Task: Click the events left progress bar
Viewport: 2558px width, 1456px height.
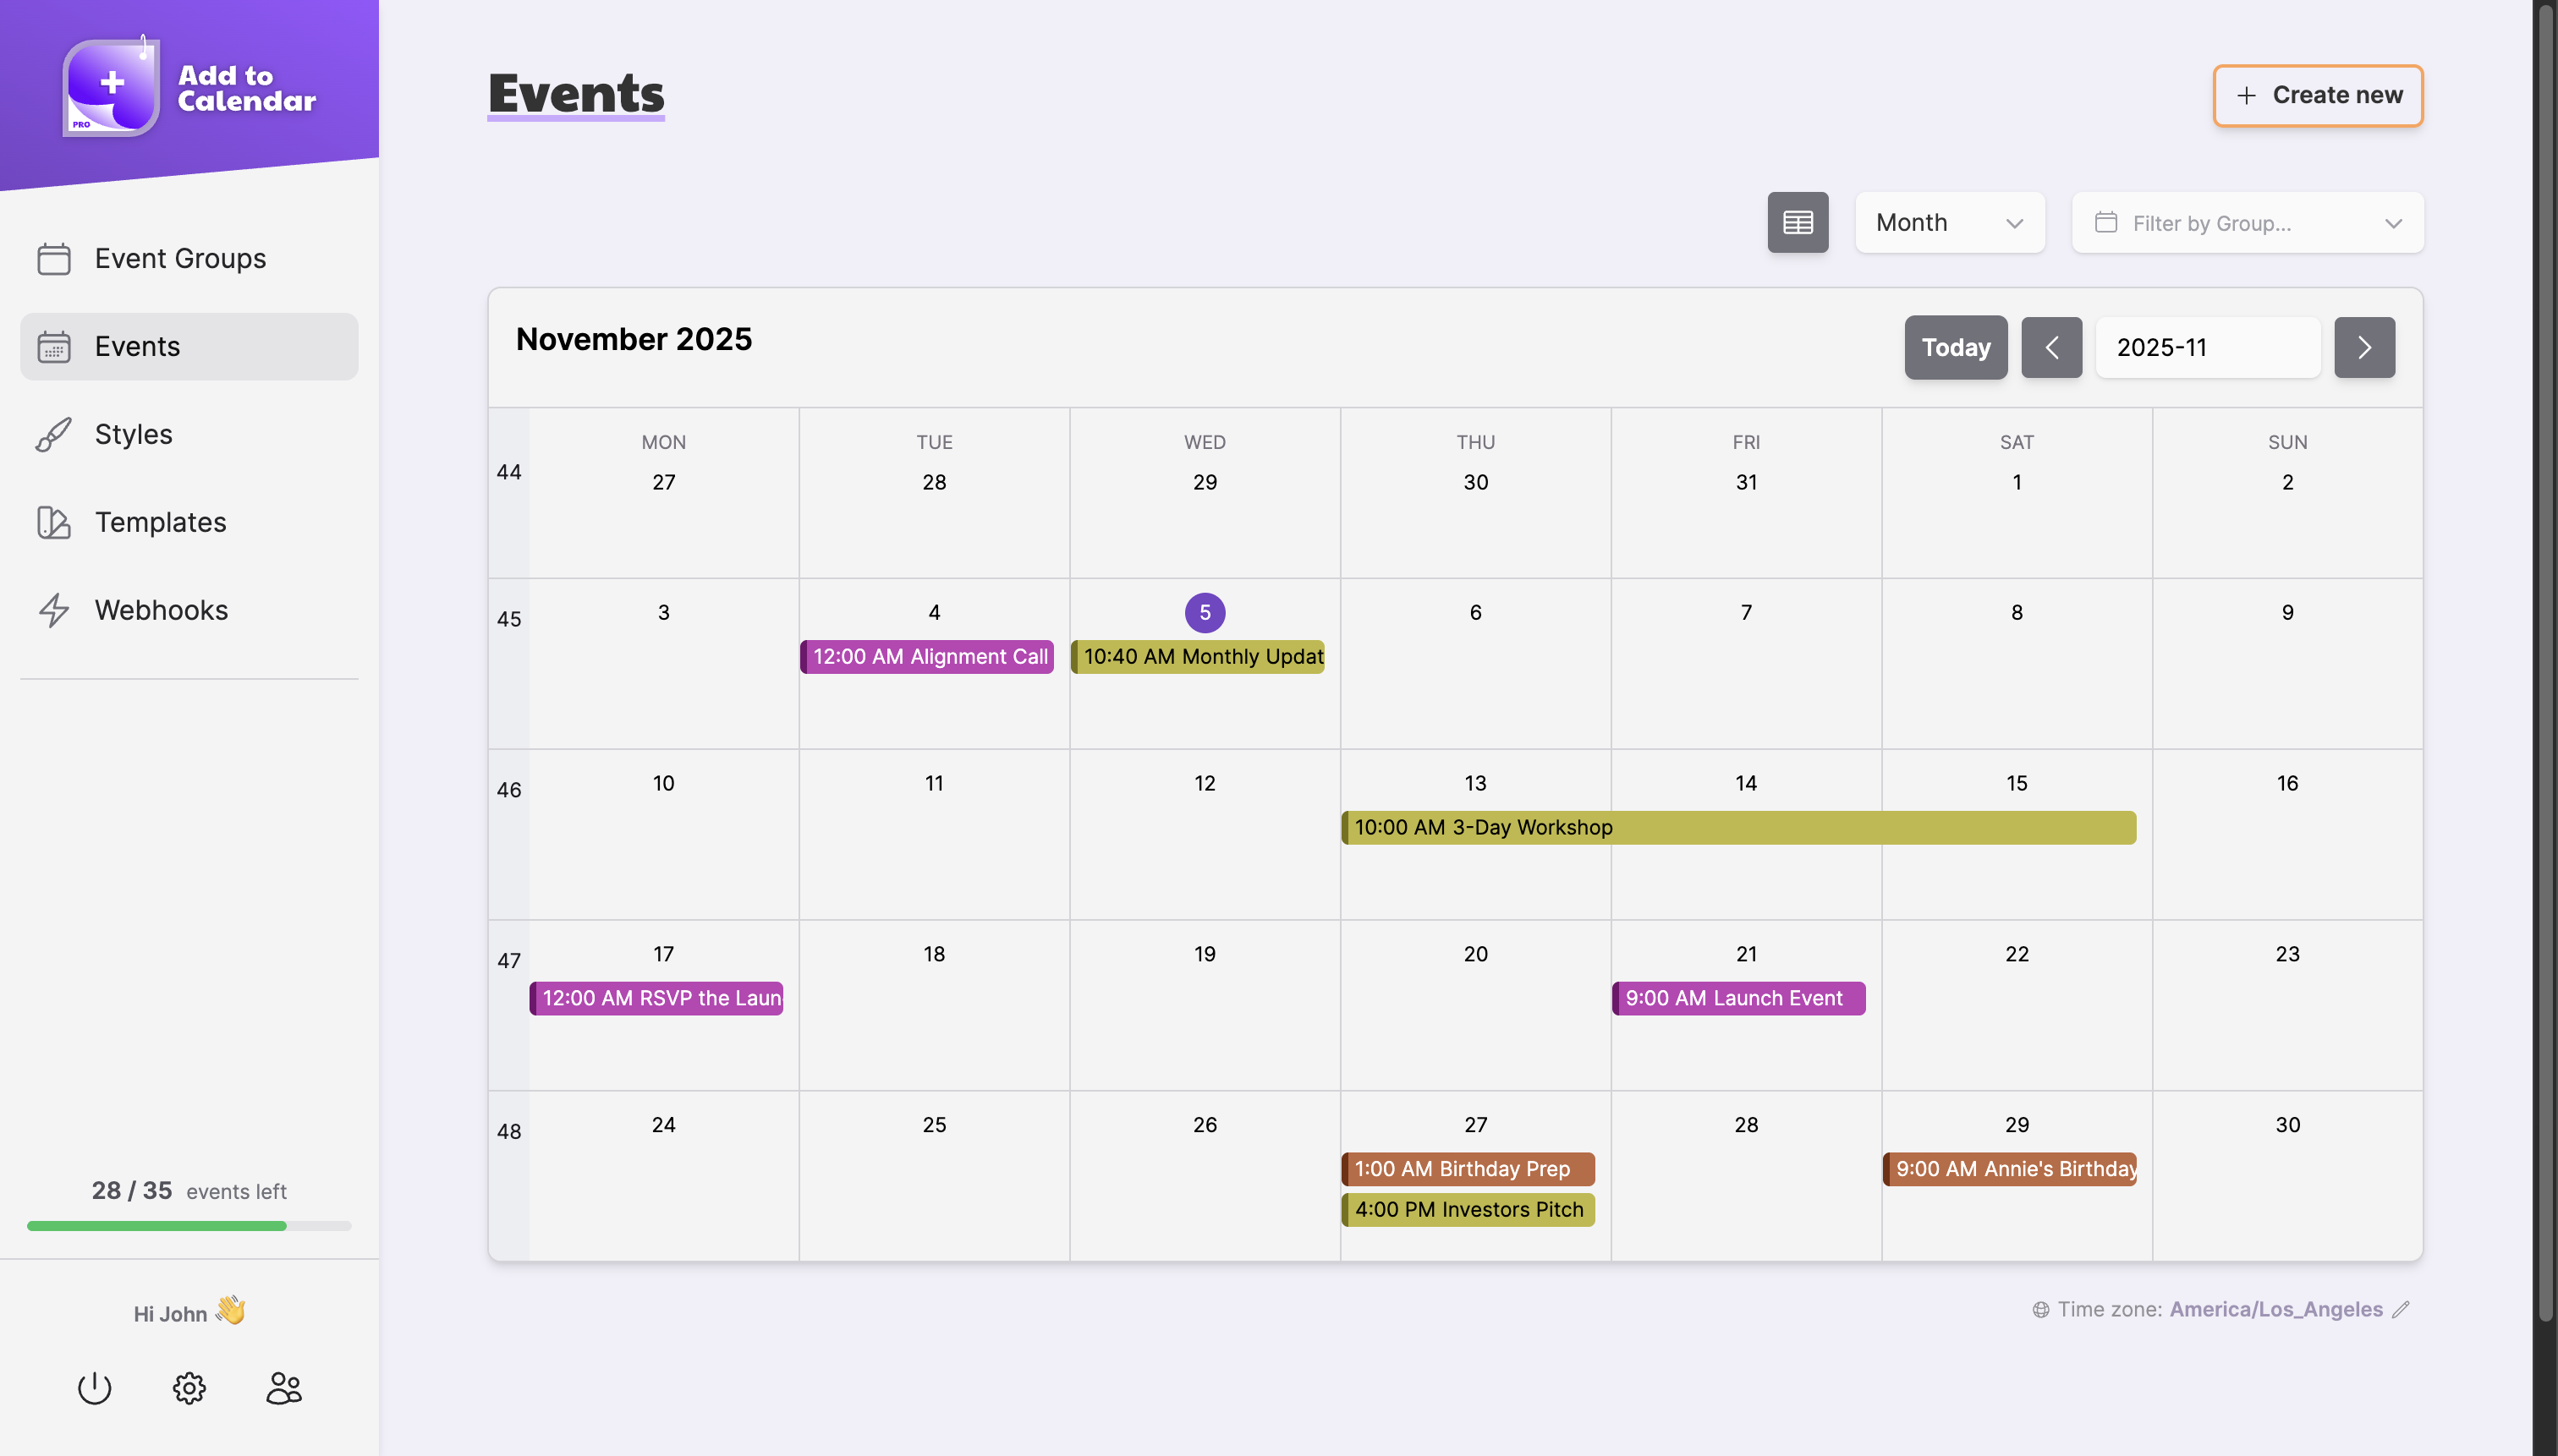Action: click(x=189, y=1225)
